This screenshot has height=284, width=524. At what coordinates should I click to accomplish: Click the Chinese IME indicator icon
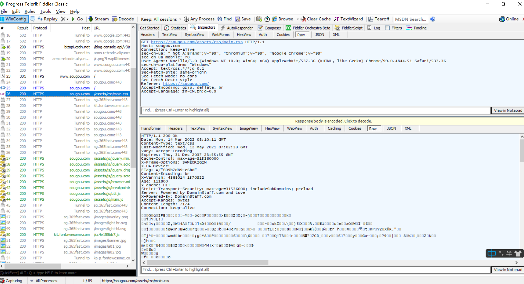[x=492, y=253]
